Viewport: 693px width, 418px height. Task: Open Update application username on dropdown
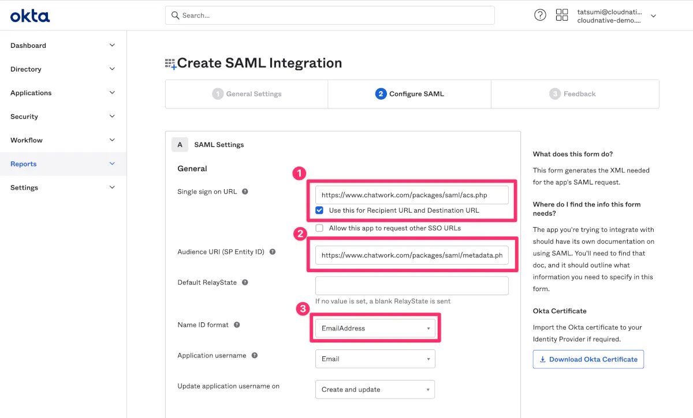[375, 390]
